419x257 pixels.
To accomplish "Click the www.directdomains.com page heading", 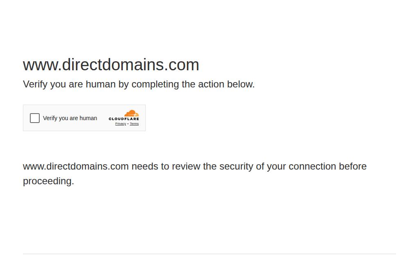I will point(111,65).
